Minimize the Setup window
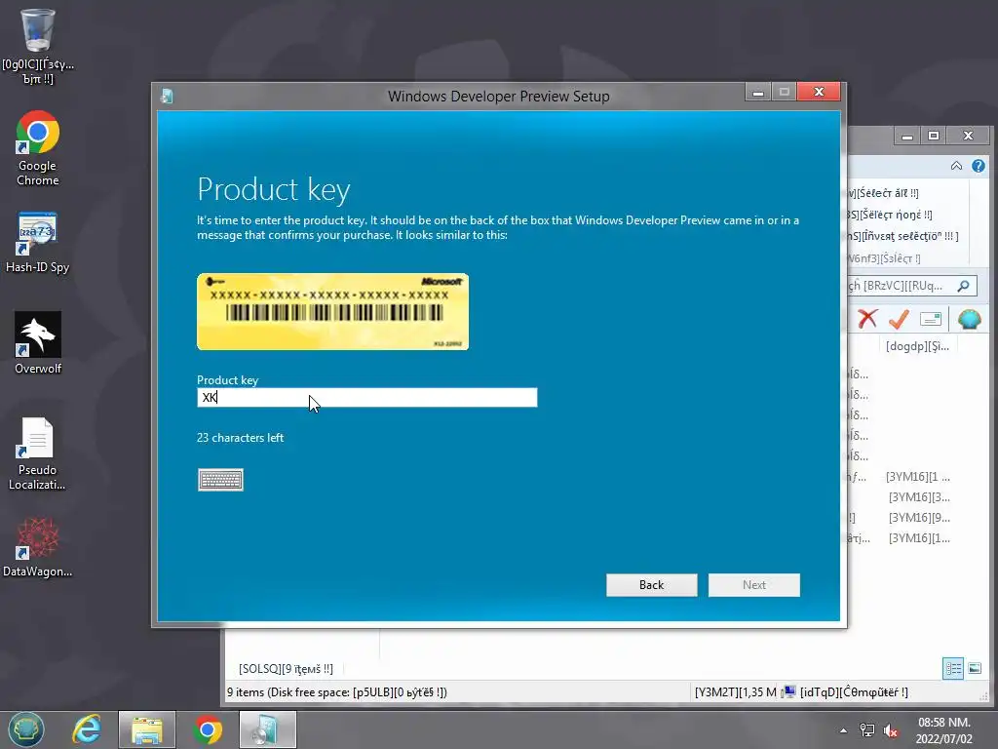 757,93
